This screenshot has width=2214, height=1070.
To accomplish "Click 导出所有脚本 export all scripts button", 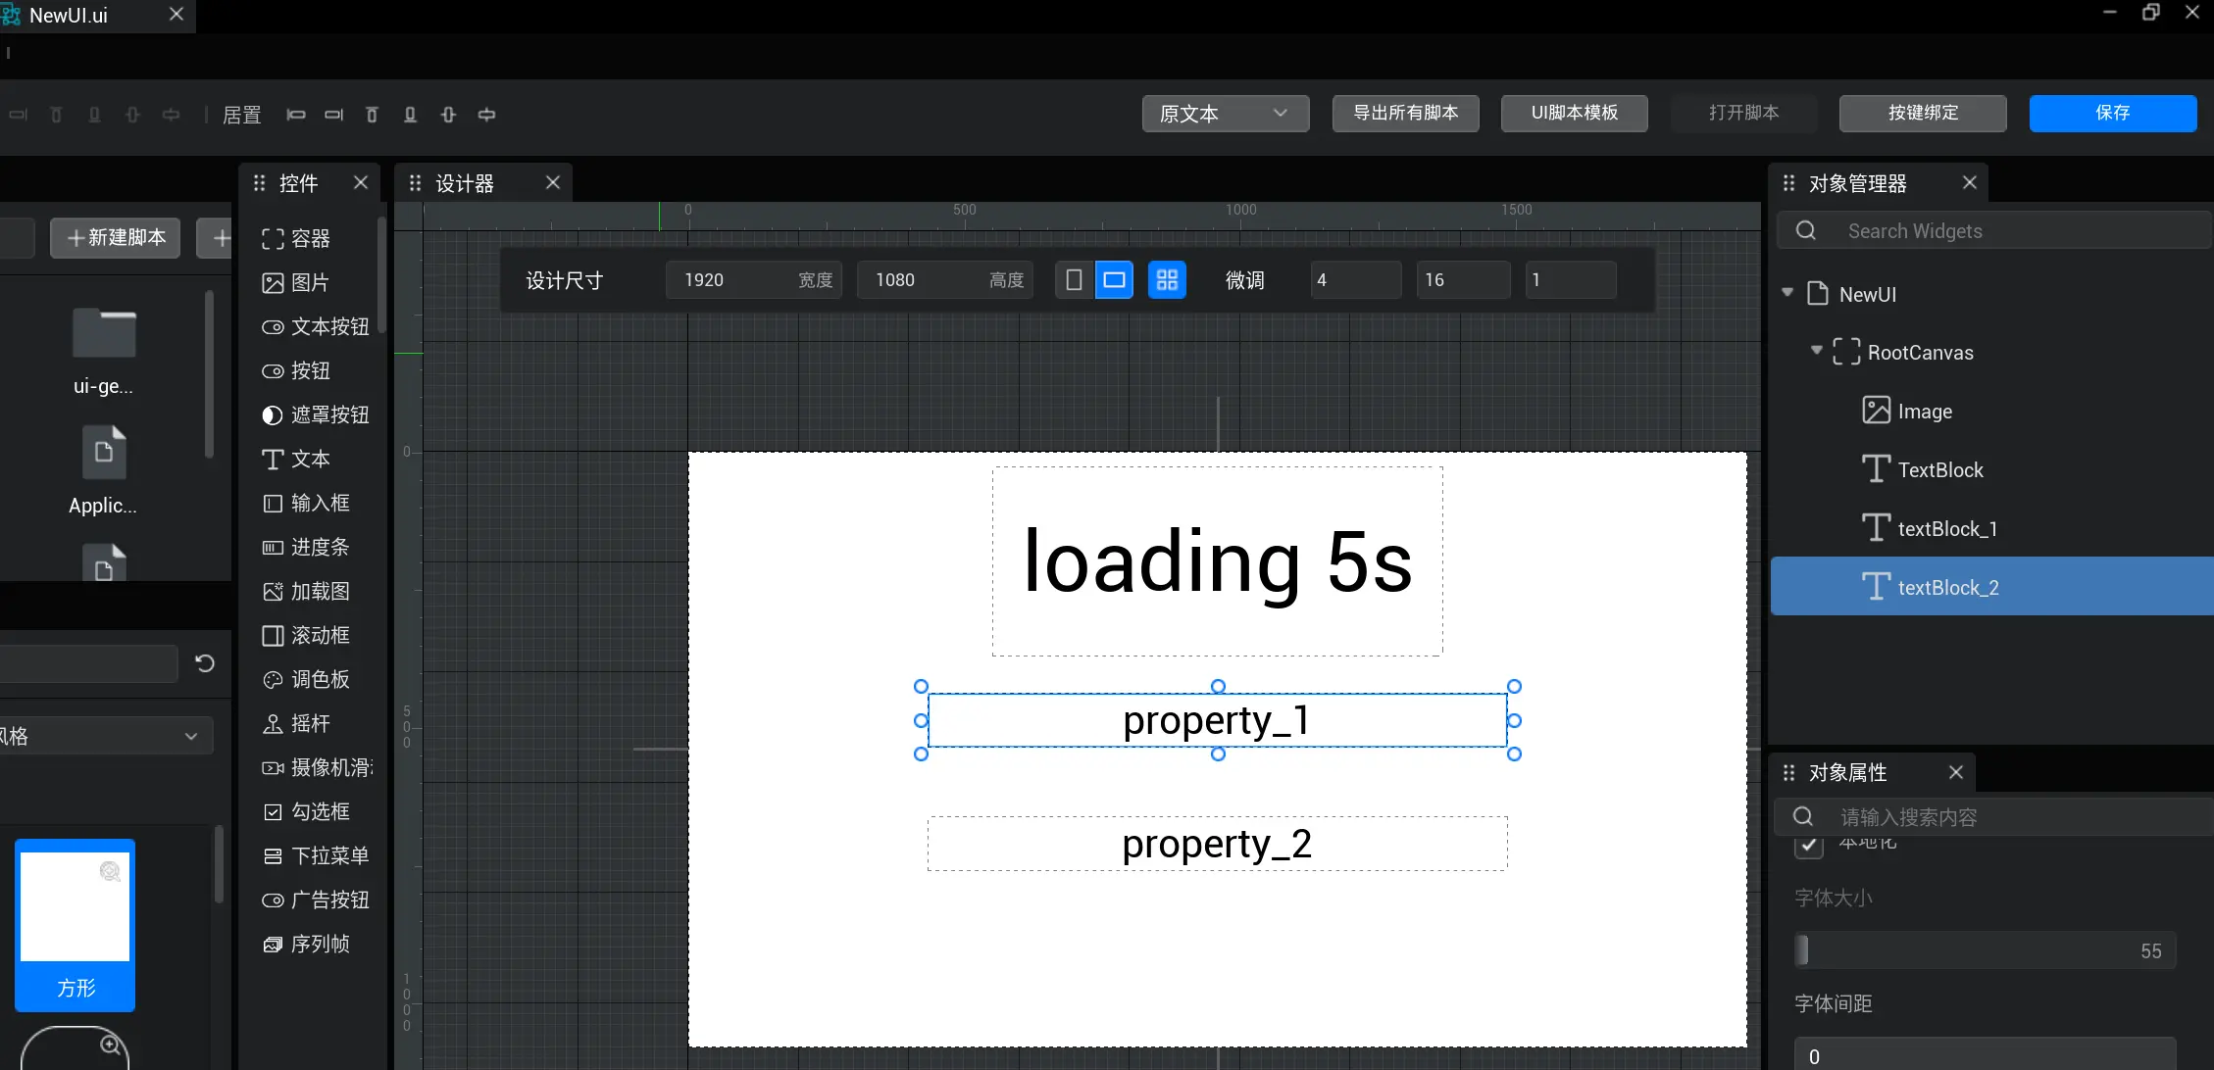I will click(1405, 114).
